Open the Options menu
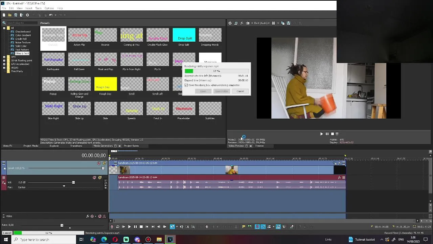 (x=49, y=8)
